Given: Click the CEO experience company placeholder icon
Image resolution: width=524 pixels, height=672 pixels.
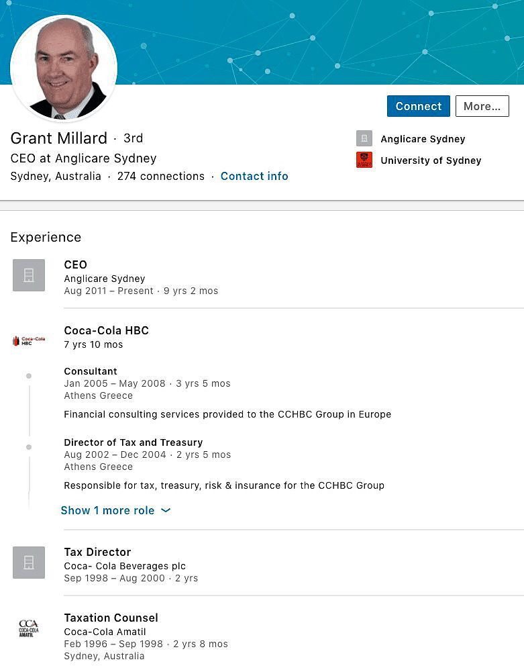Looking at the screenshot, I should point(29,275).
